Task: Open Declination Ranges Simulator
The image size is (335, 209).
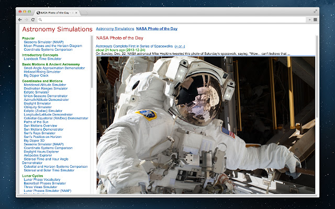Action: [x=46, y=88]
